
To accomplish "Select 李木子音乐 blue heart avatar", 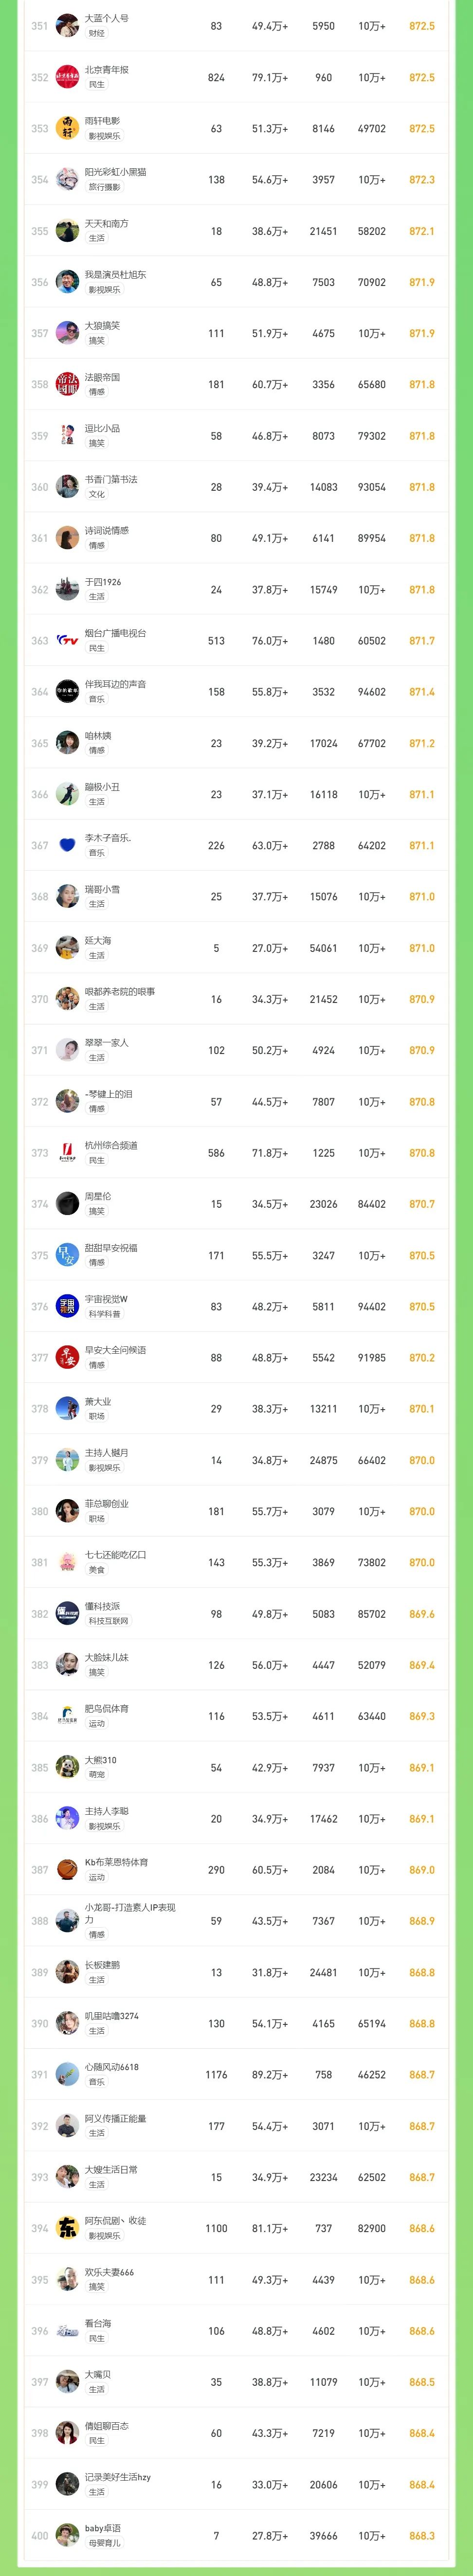I will point(67,845).
